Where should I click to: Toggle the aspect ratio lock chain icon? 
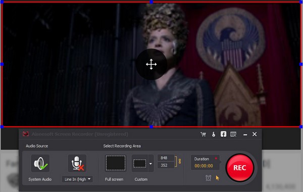point(180,161)
